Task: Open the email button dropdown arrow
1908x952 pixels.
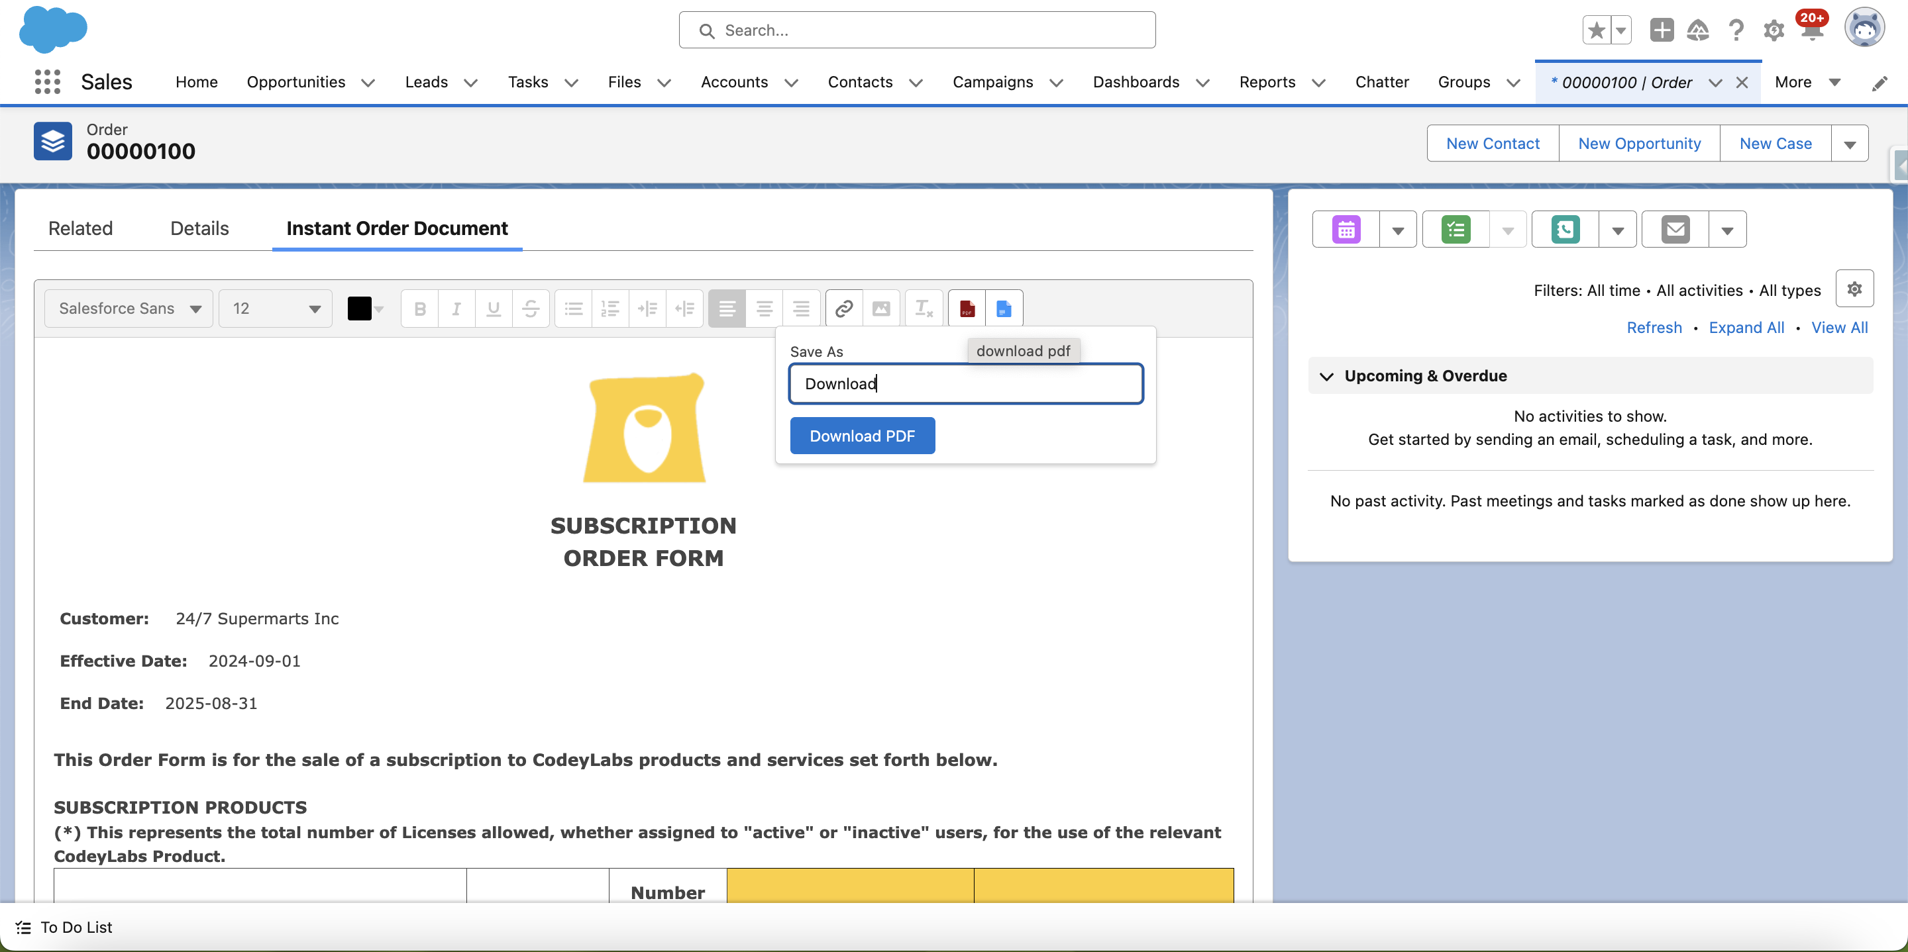Action: 1727,230
